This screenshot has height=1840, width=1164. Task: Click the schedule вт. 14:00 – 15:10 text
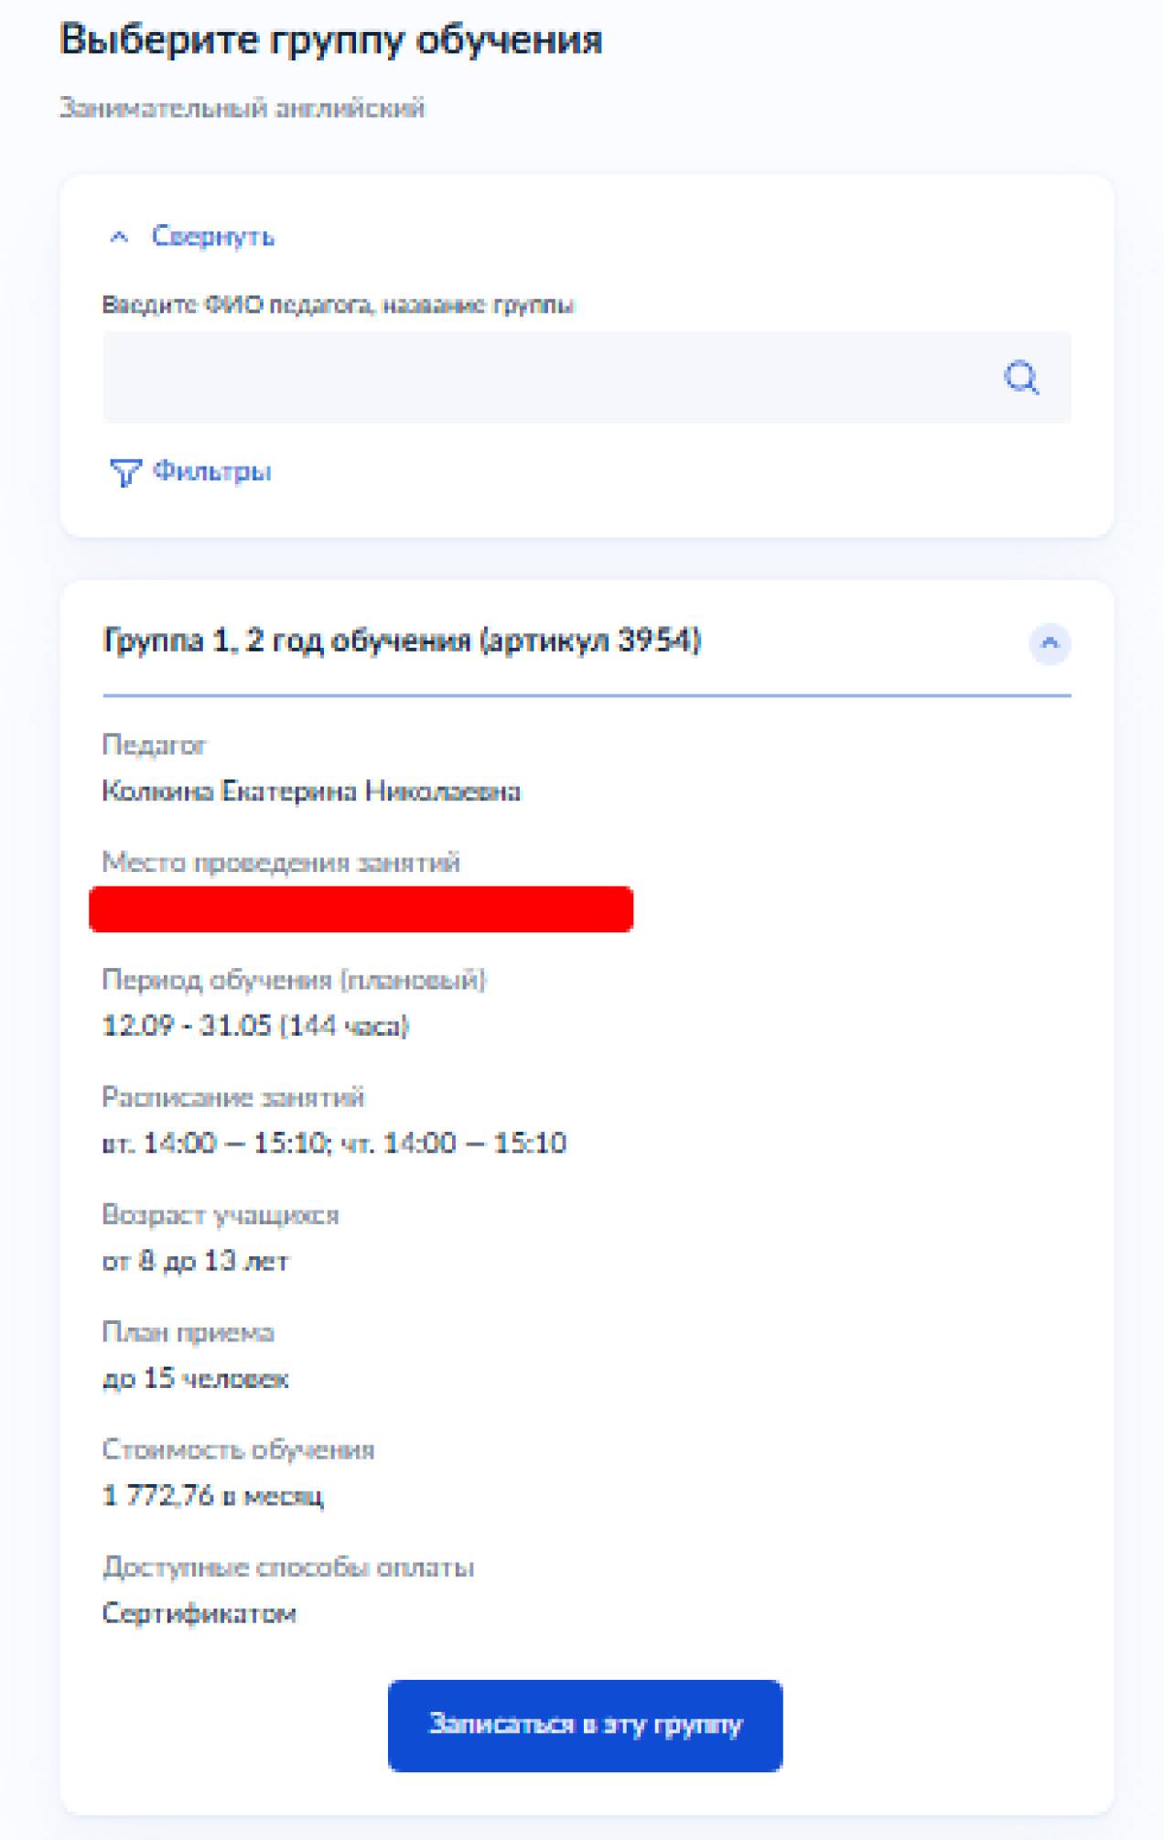334,1143
